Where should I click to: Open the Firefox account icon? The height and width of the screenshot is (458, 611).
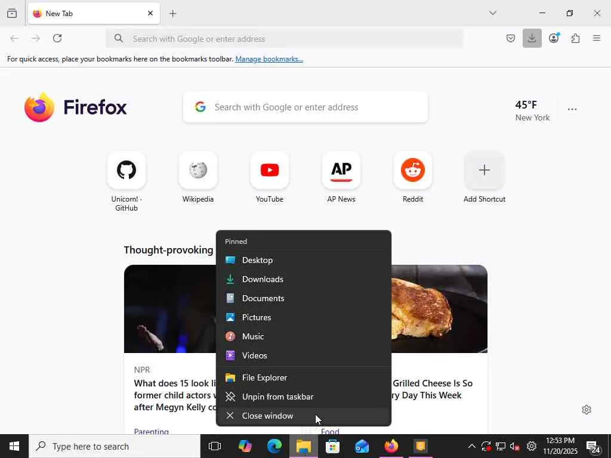[x=554, y=38]
